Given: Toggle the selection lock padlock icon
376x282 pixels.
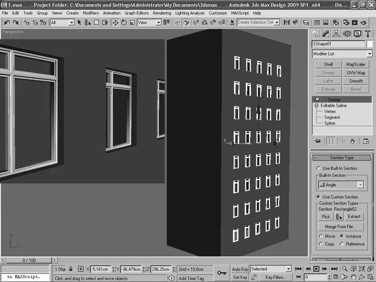Looking at the screenshot, I should pyautogui.click(x=70, y=269).
